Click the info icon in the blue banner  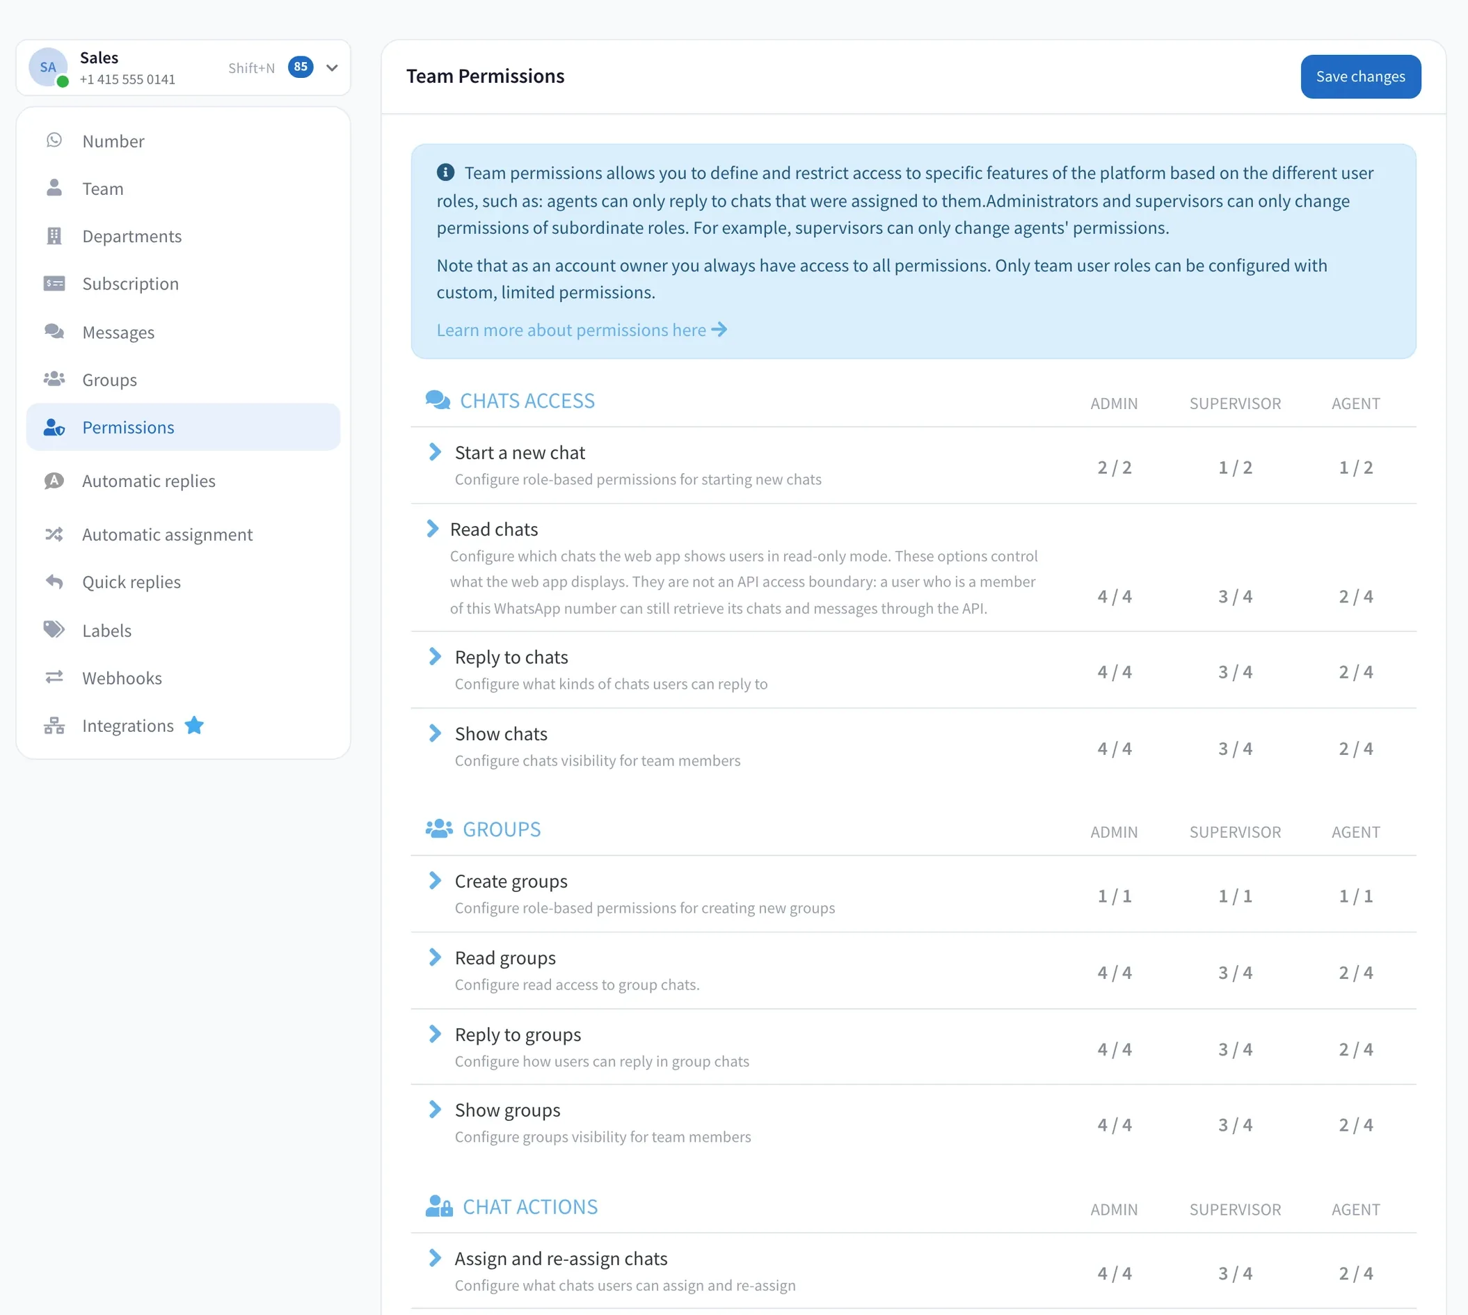click(x=446, y=172)
